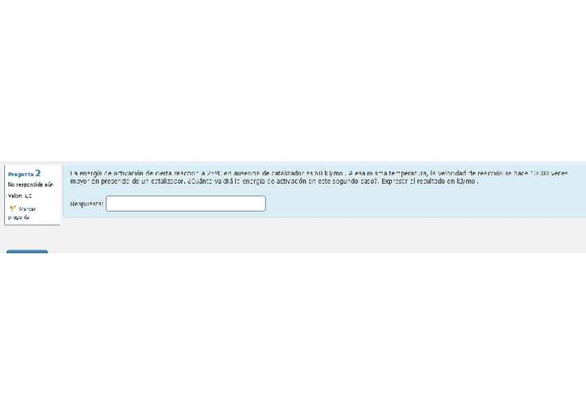Screen dimensions: 586x414
Task: Click the flag icon beside Marcar pregunta
Action: click(x=12, y=209)
